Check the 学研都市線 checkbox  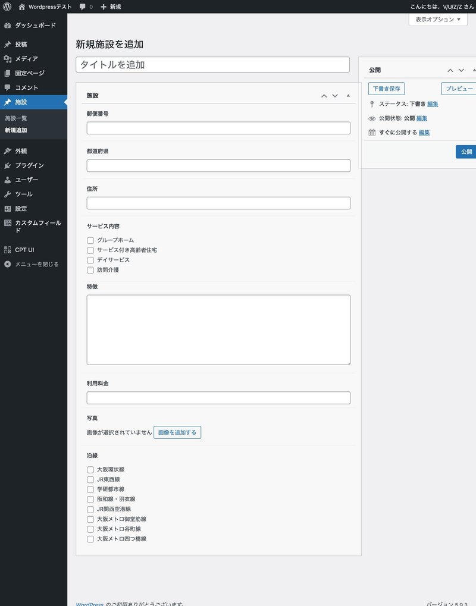pos(90,489)
